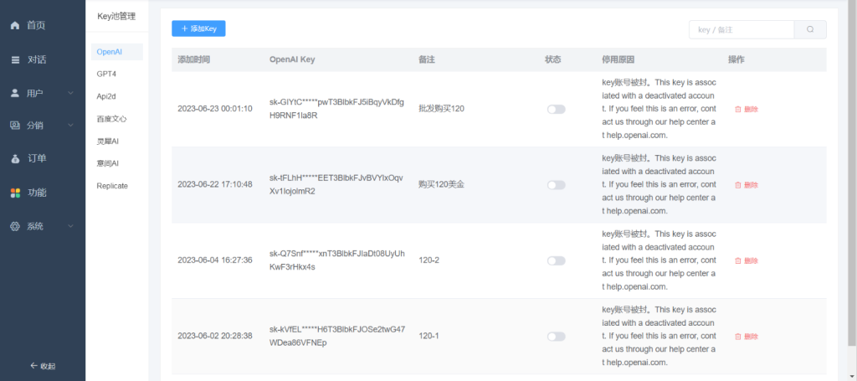Click timestamp 2023-06-04 16:27:36
This screenshot has width=857, height=381.
215,260
